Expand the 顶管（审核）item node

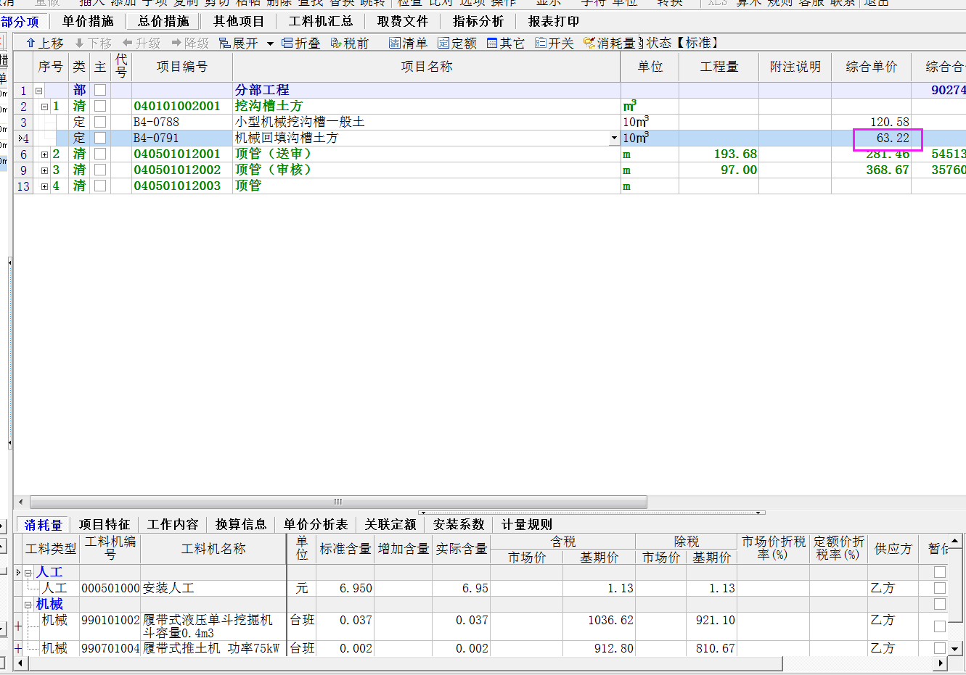tap(44, 170)
